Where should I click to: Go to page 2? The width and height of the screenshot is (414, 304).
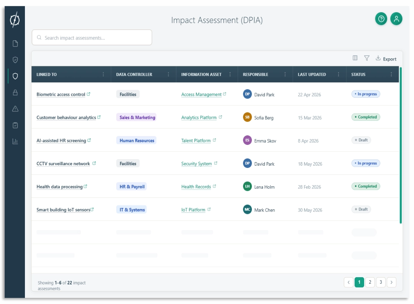click(370, 283)
